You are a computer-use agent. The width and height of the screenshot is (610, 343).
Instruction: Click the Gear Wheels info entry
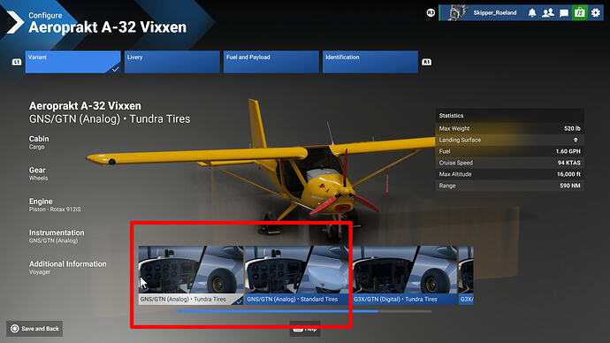click(x=39, y=173)
